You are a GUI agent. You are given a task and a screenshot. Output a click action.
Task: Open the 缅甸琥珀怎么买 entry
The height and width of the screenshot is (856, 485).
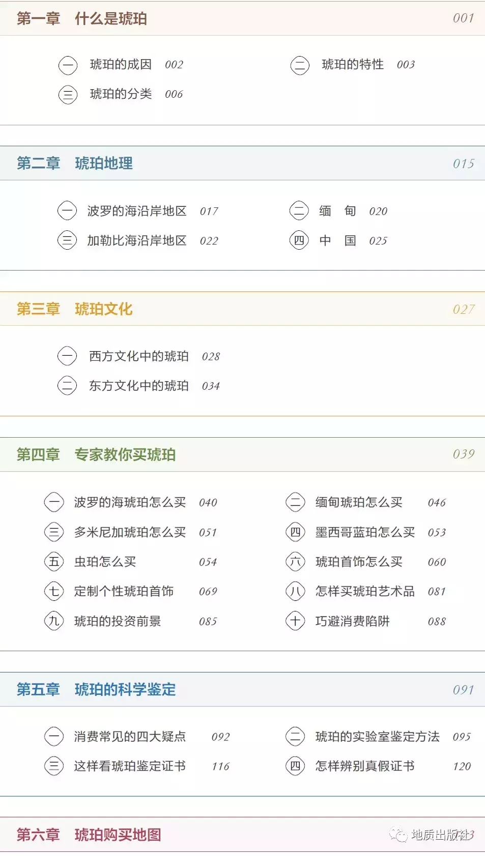point(359,502)
